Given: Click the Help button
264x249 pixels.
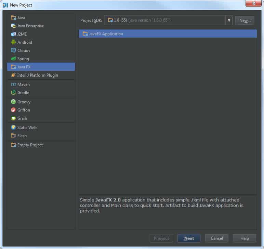Looking at the screenshot, I should [245, 238].
